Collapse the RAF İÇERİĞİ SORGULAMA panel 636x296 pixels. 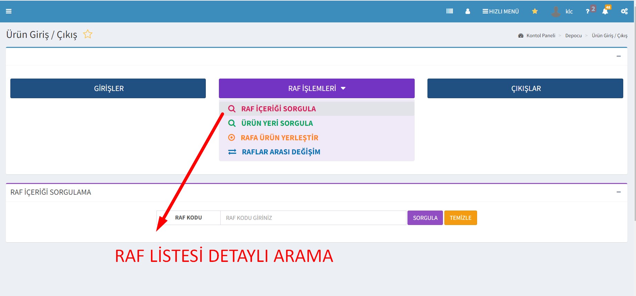click(x=618, y=192)
